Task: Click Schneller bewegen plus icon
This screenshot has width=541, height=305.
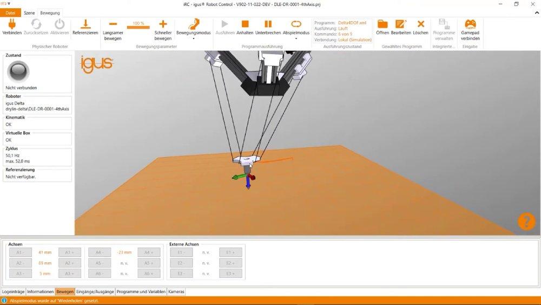Action: [x=163, y=24]
